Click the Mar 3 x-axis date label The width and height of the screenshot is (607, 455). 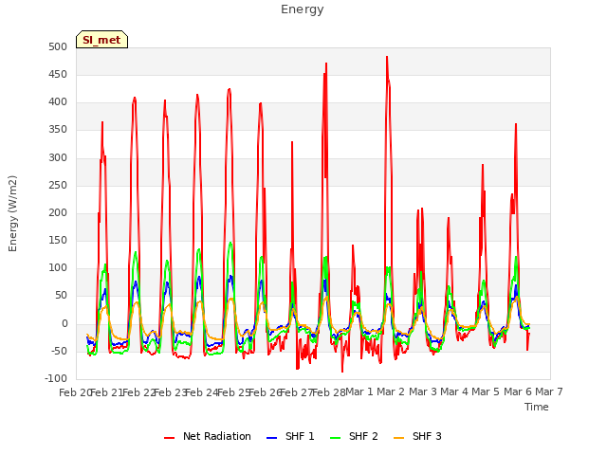pyautogui.click(x=423, y=392)
